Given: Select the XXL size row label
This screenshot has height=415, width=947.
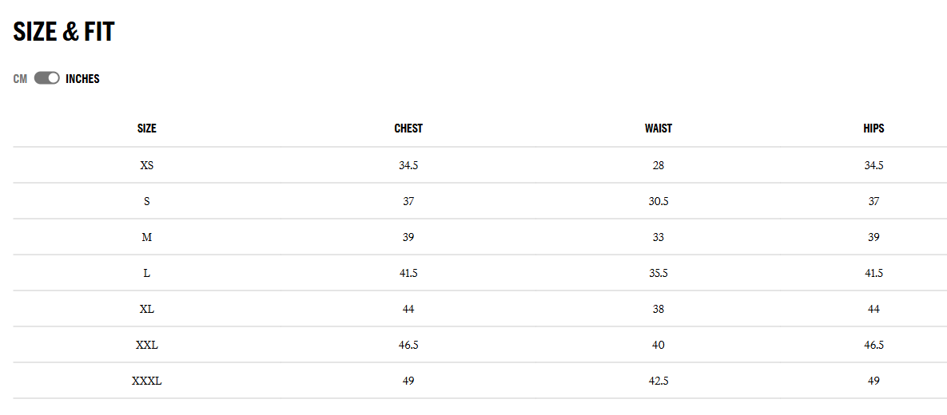Looking at the screenshot, I should pyautogui.click(x=147, y=345).
